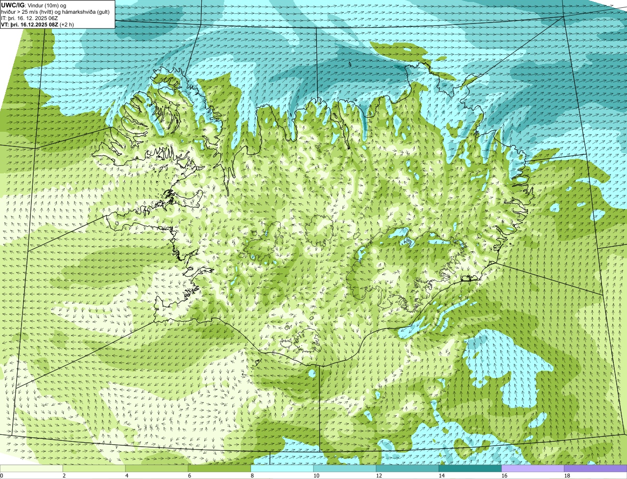
Task: Click the initial time "IT: þri. 16. 12. 2025 06Z"
Action: coord(30,18)
